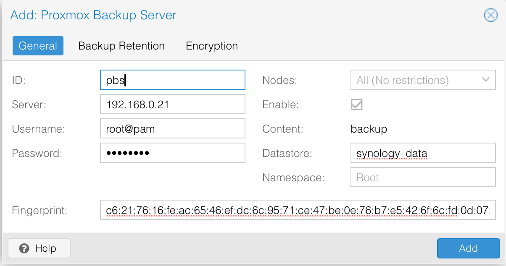Viewport: 506px width, 266px height.
Task: Focus the Namespace field
Action: pos(423,177)
